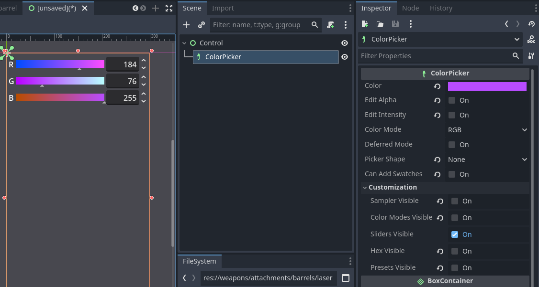
Task: Hide the ColorPicker node in scene tree
Action: pyautogui.click(x=344, y=57)
